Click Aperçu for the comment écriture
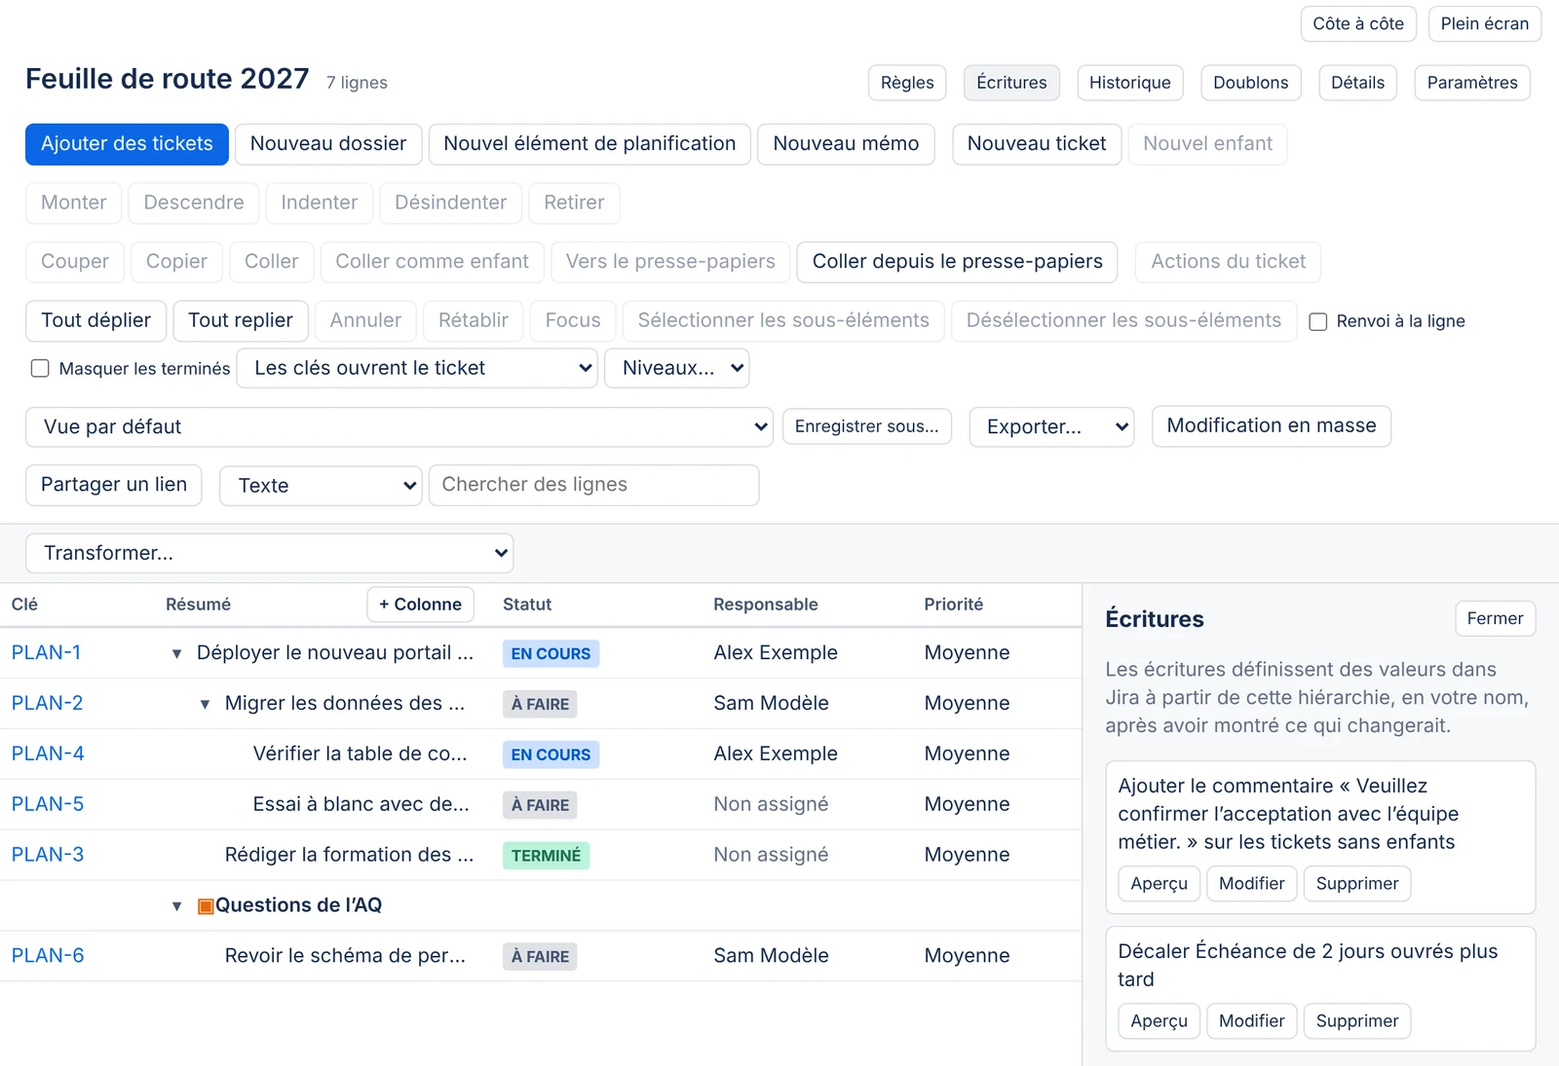This screenshot has height=1066, width=1559. click(1160, 884)
